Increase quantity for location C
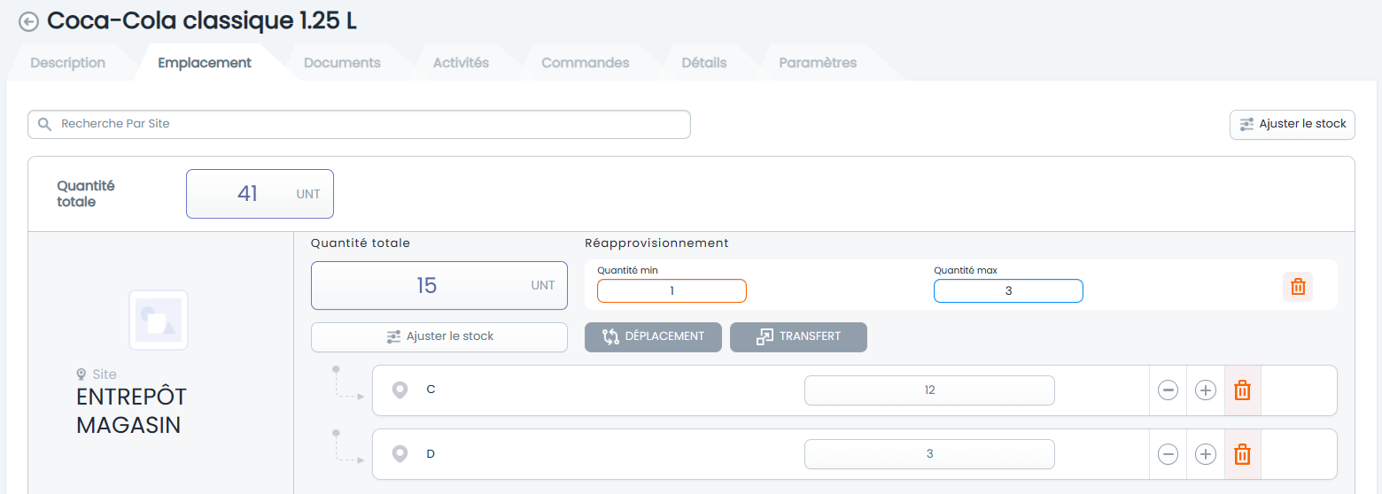 coord(1206,390)
